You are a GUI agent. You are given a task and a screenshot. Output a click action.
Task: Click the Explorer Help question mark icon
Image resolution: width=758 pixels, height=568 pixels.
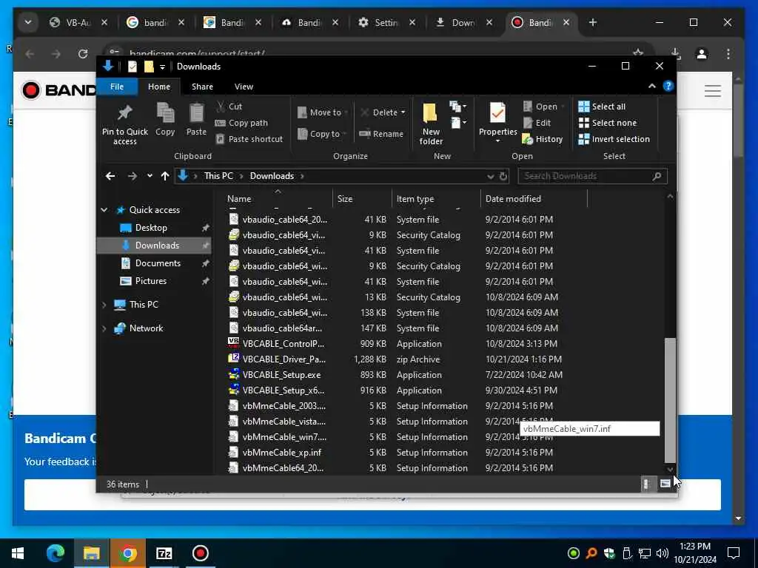(668, 86)
